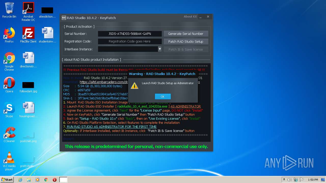Click the warning triangle icon in dialog
Viewport: 326px width, 183px height.
click(134, 86)
